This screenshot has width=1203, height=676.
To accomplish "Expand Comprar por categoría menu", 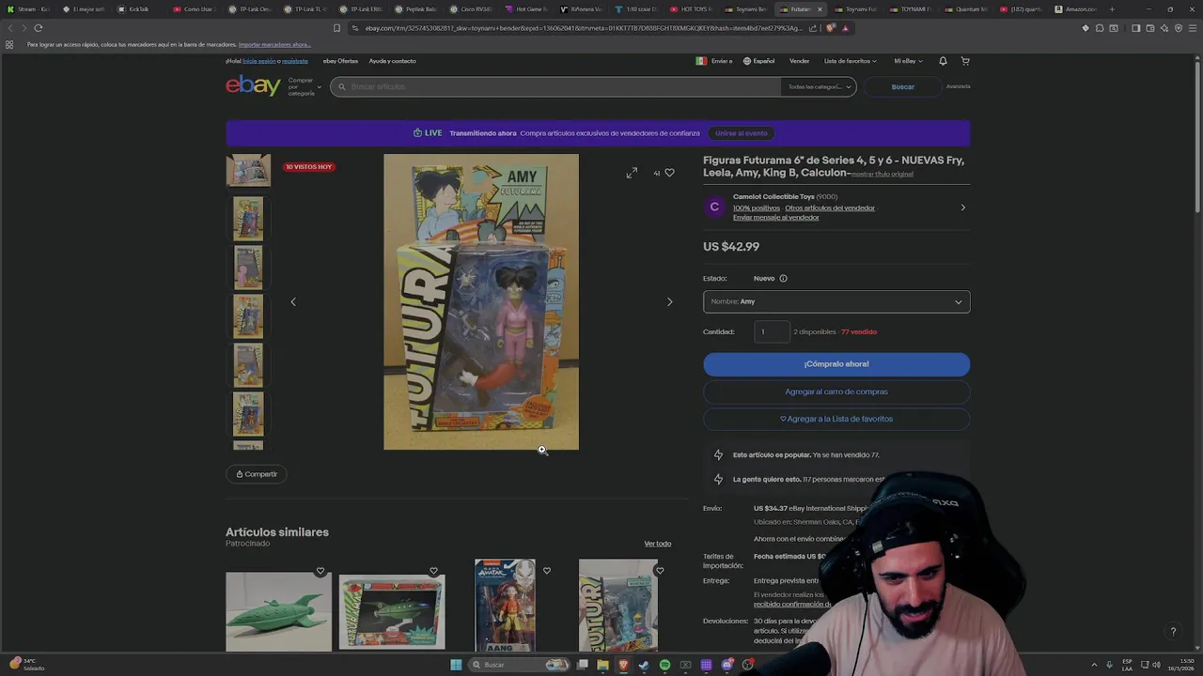I will [304, 86].
